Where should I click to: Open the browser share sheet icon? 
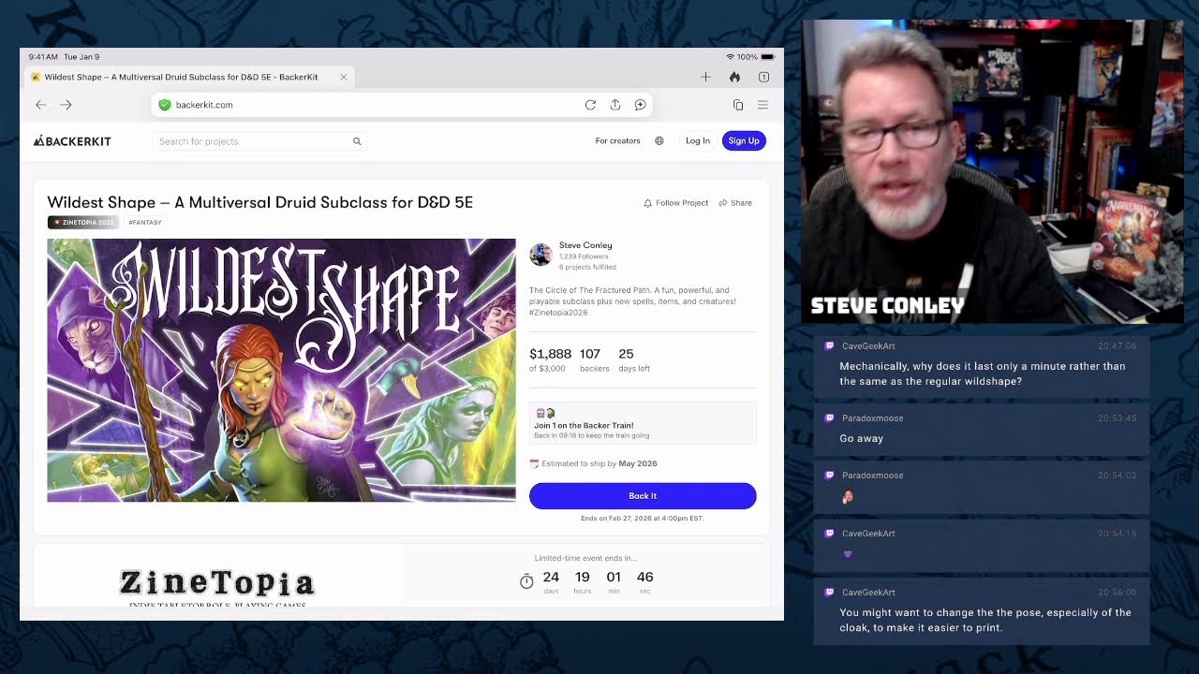pyautogui.click(x=615, y=105)
